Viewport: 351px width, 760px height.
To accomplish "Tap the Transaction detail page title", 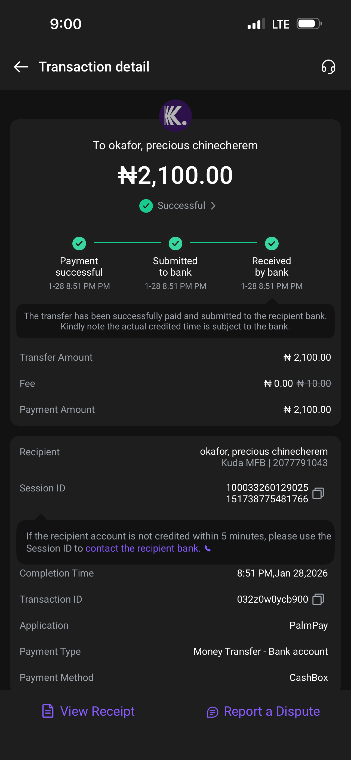I will 94,67.
